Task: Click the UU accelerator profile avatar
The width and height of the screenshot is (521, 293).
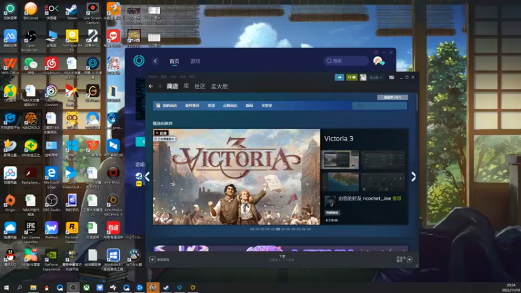Action: tap(378, 61)
